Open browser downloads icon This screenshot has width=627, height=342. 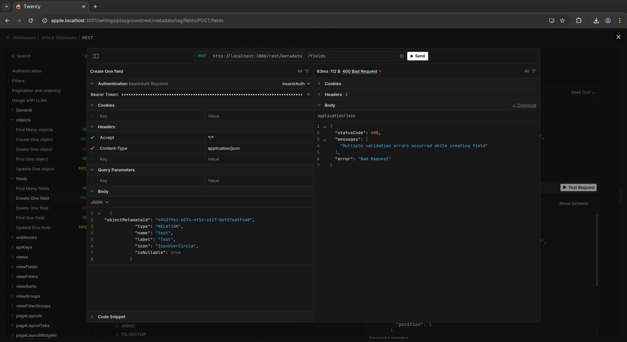pos(596,21)
